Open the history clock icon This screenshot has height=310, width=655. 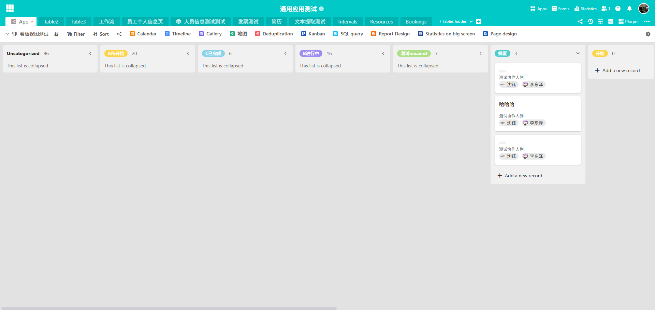590,21
